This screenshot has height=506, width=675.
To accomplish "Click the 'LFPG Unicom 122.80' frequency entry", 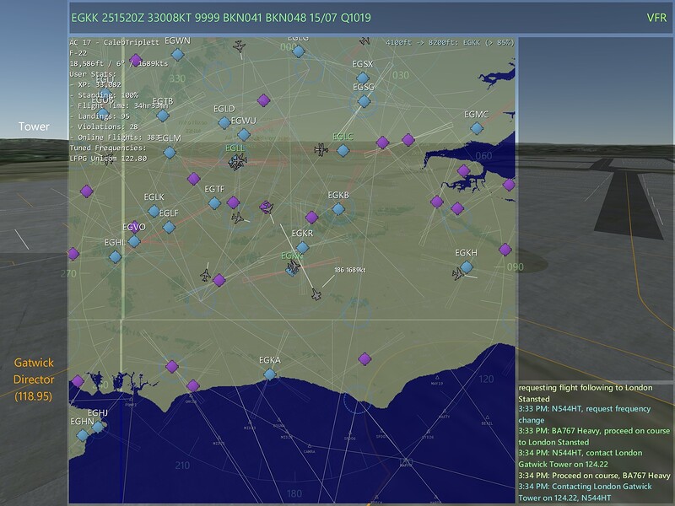I will point(108,159).
